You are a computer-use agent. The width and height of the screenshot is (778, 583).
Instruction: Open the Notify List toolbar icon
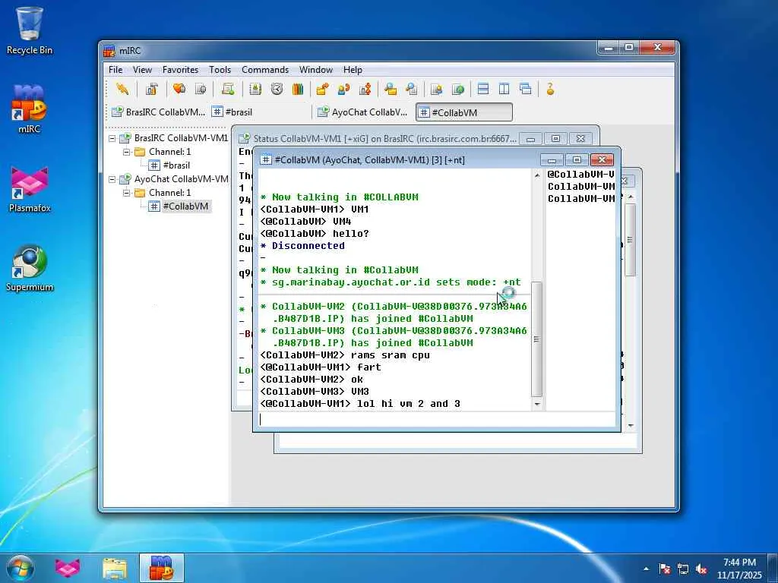[437, 90]
